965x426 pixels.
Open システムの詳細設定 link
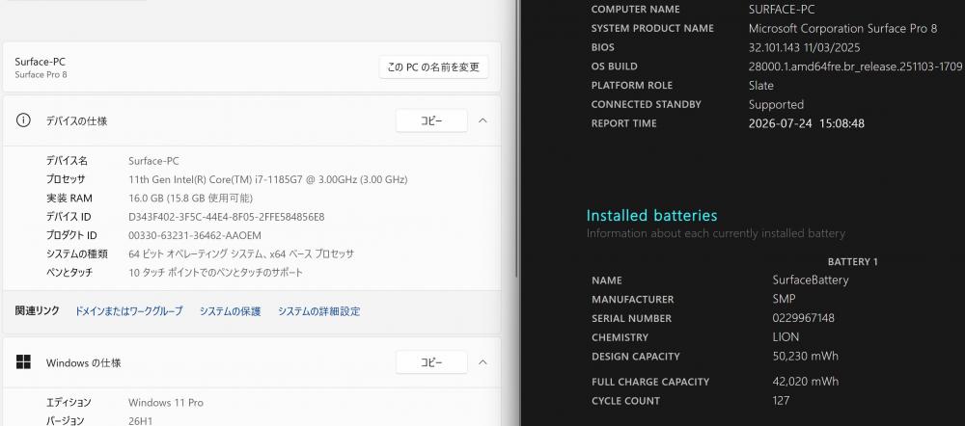pyautogui.click(x=318, y=311)
